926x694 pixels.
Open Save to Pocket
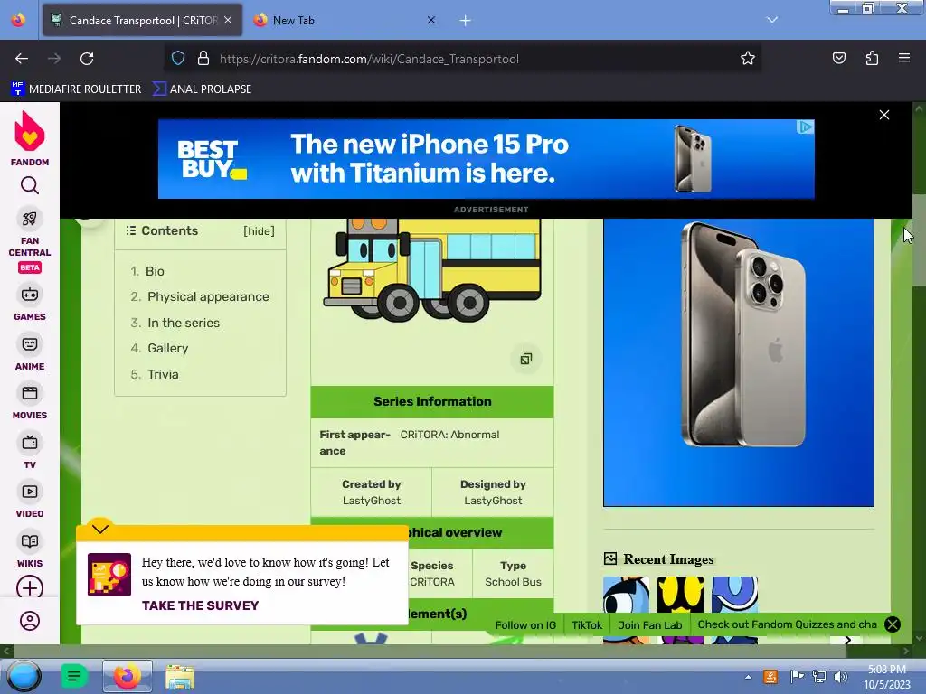click(838, 58)
